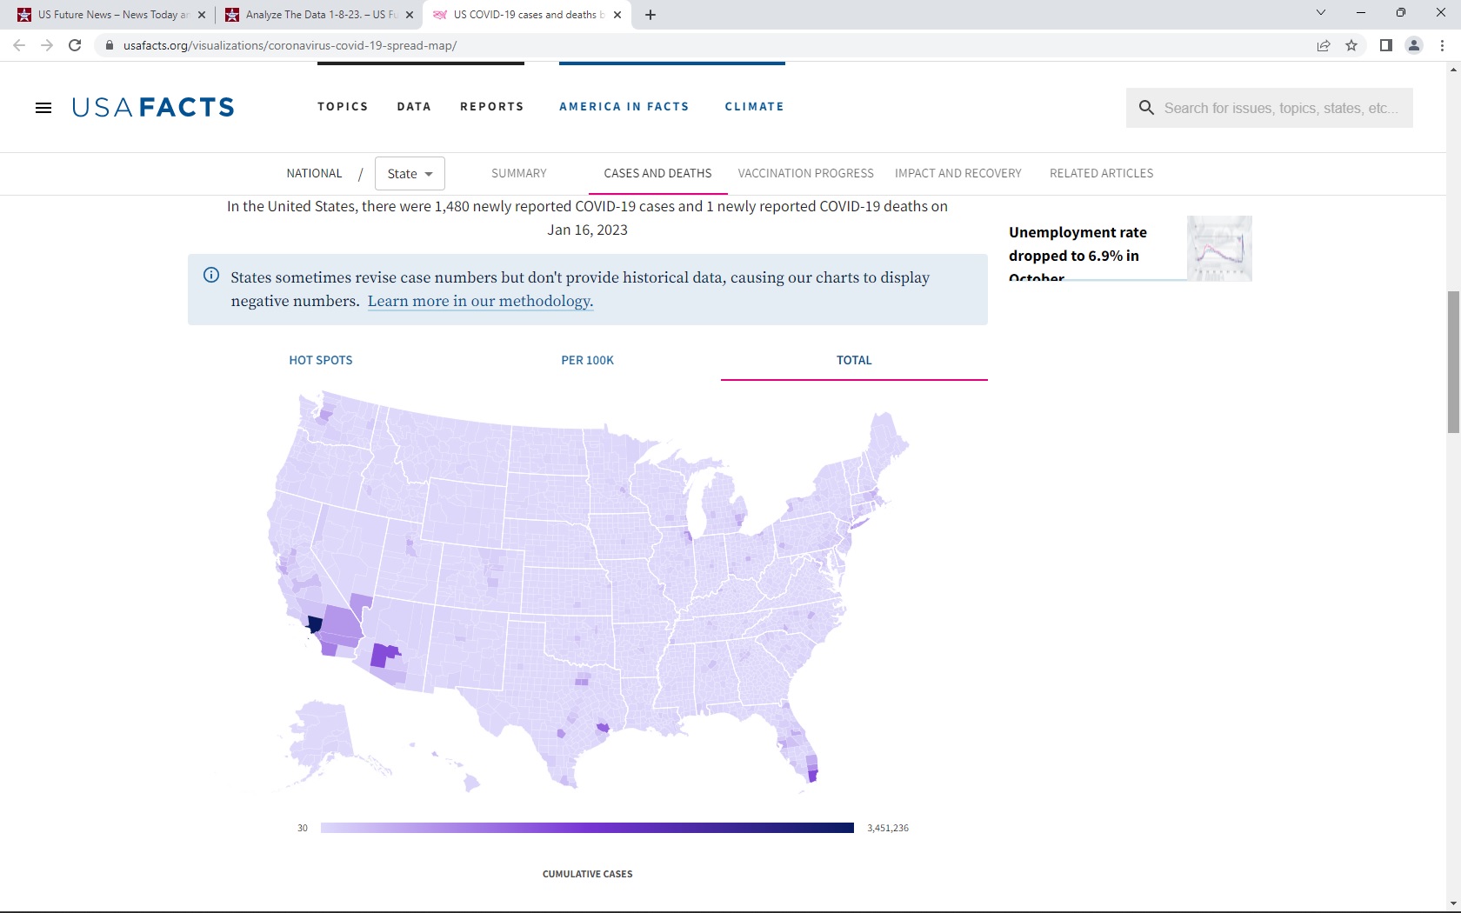Click the share page icon in address bar

[x=1323, y=45]
